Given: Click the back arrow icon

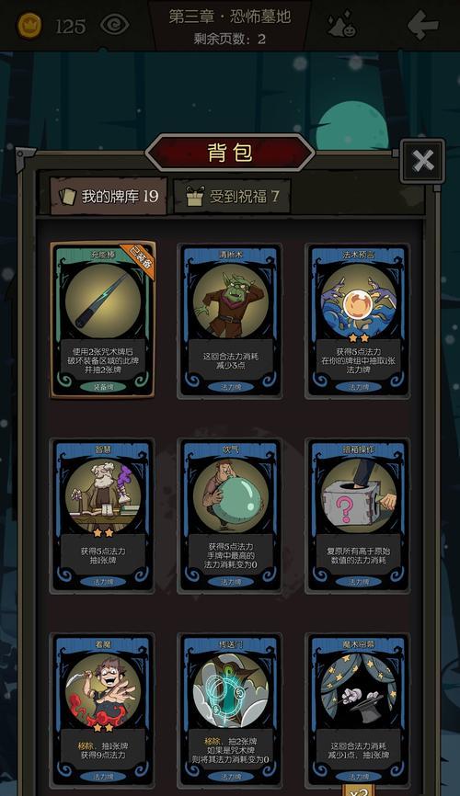Looking at the screenshot, I should (x=422, y=25).
